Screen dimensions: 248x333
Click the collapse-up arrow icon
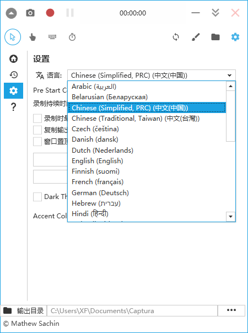click(11, 13)
